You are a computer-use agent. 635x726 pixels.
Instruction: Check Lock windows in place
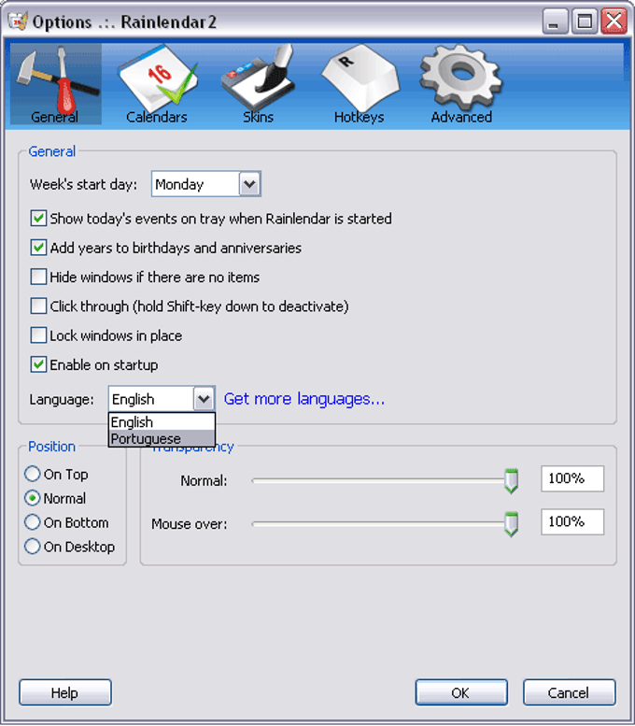point(38,335)
